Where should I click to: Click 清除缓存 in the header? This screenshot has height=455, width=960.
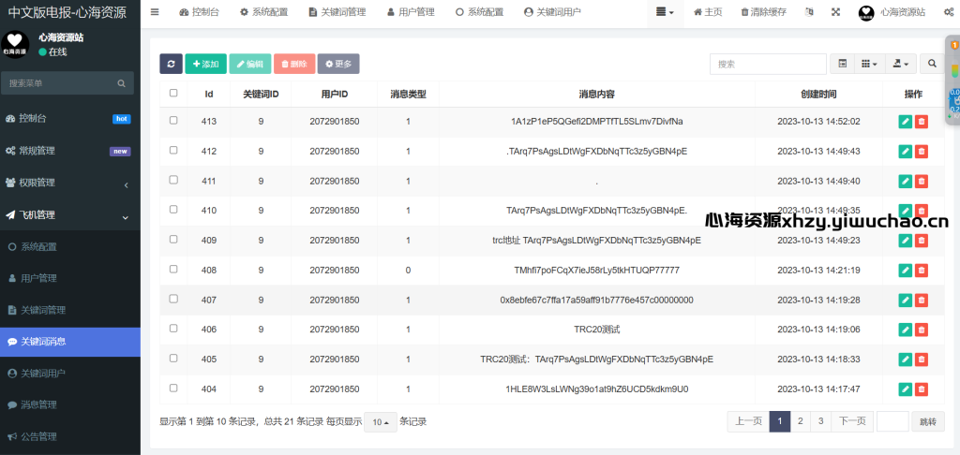click(763, 12)
